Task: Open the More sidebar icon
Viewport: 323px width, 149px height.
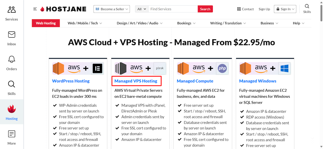Action: (12, 134)
